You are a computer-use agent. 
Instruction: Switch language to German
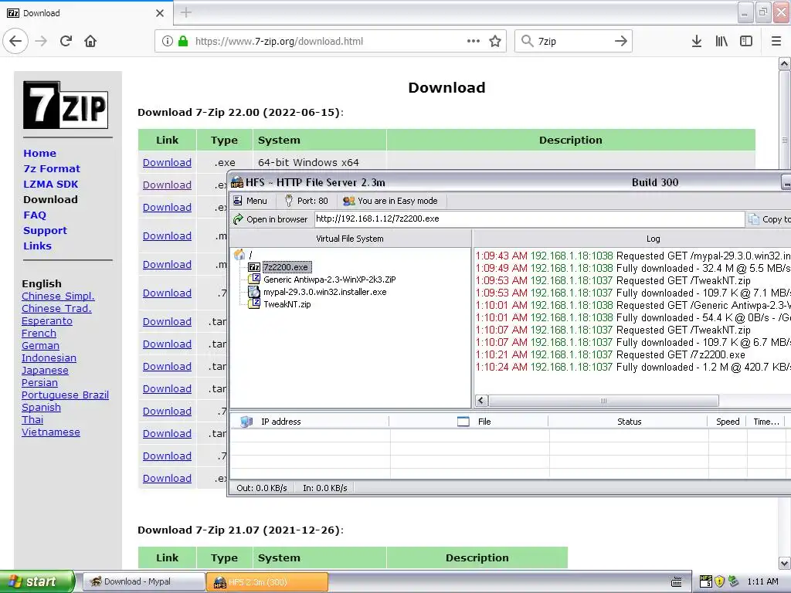pos(40,346)
